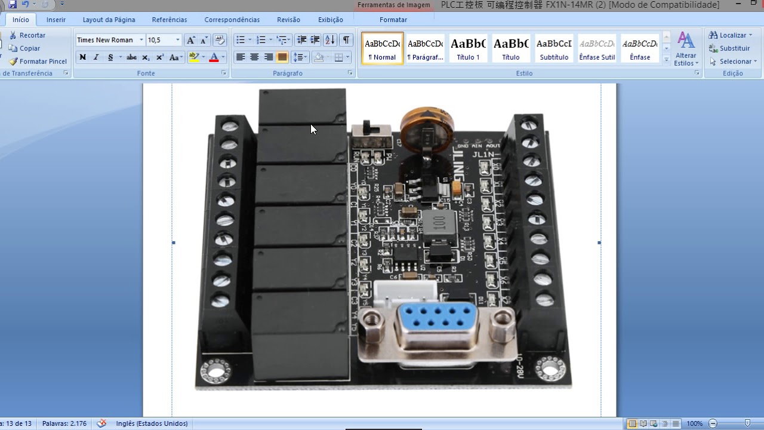Open the Formatar picture tools tab

393,20
